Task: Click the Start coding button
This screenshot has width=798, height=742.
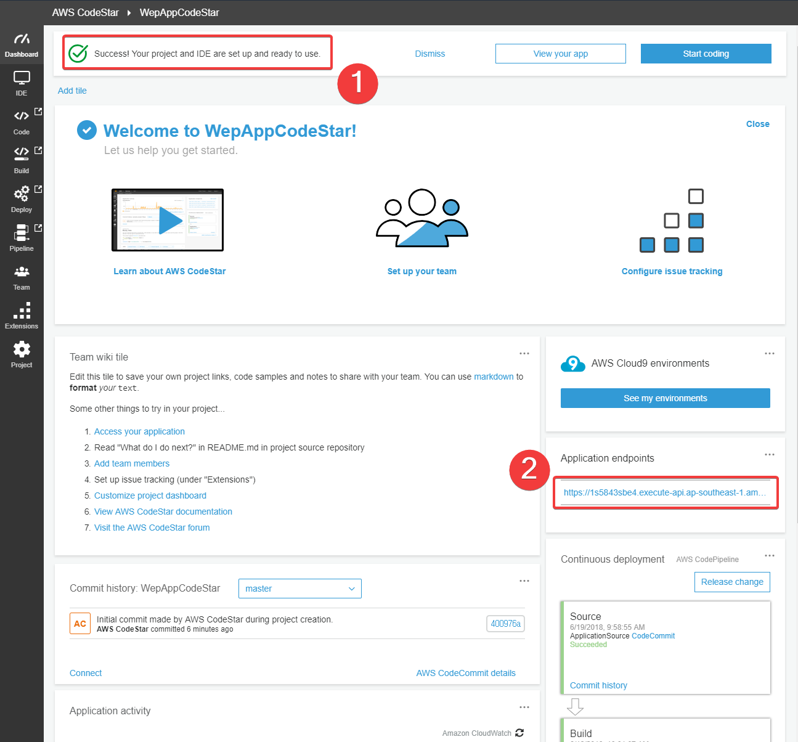Action: click(706, 54)
